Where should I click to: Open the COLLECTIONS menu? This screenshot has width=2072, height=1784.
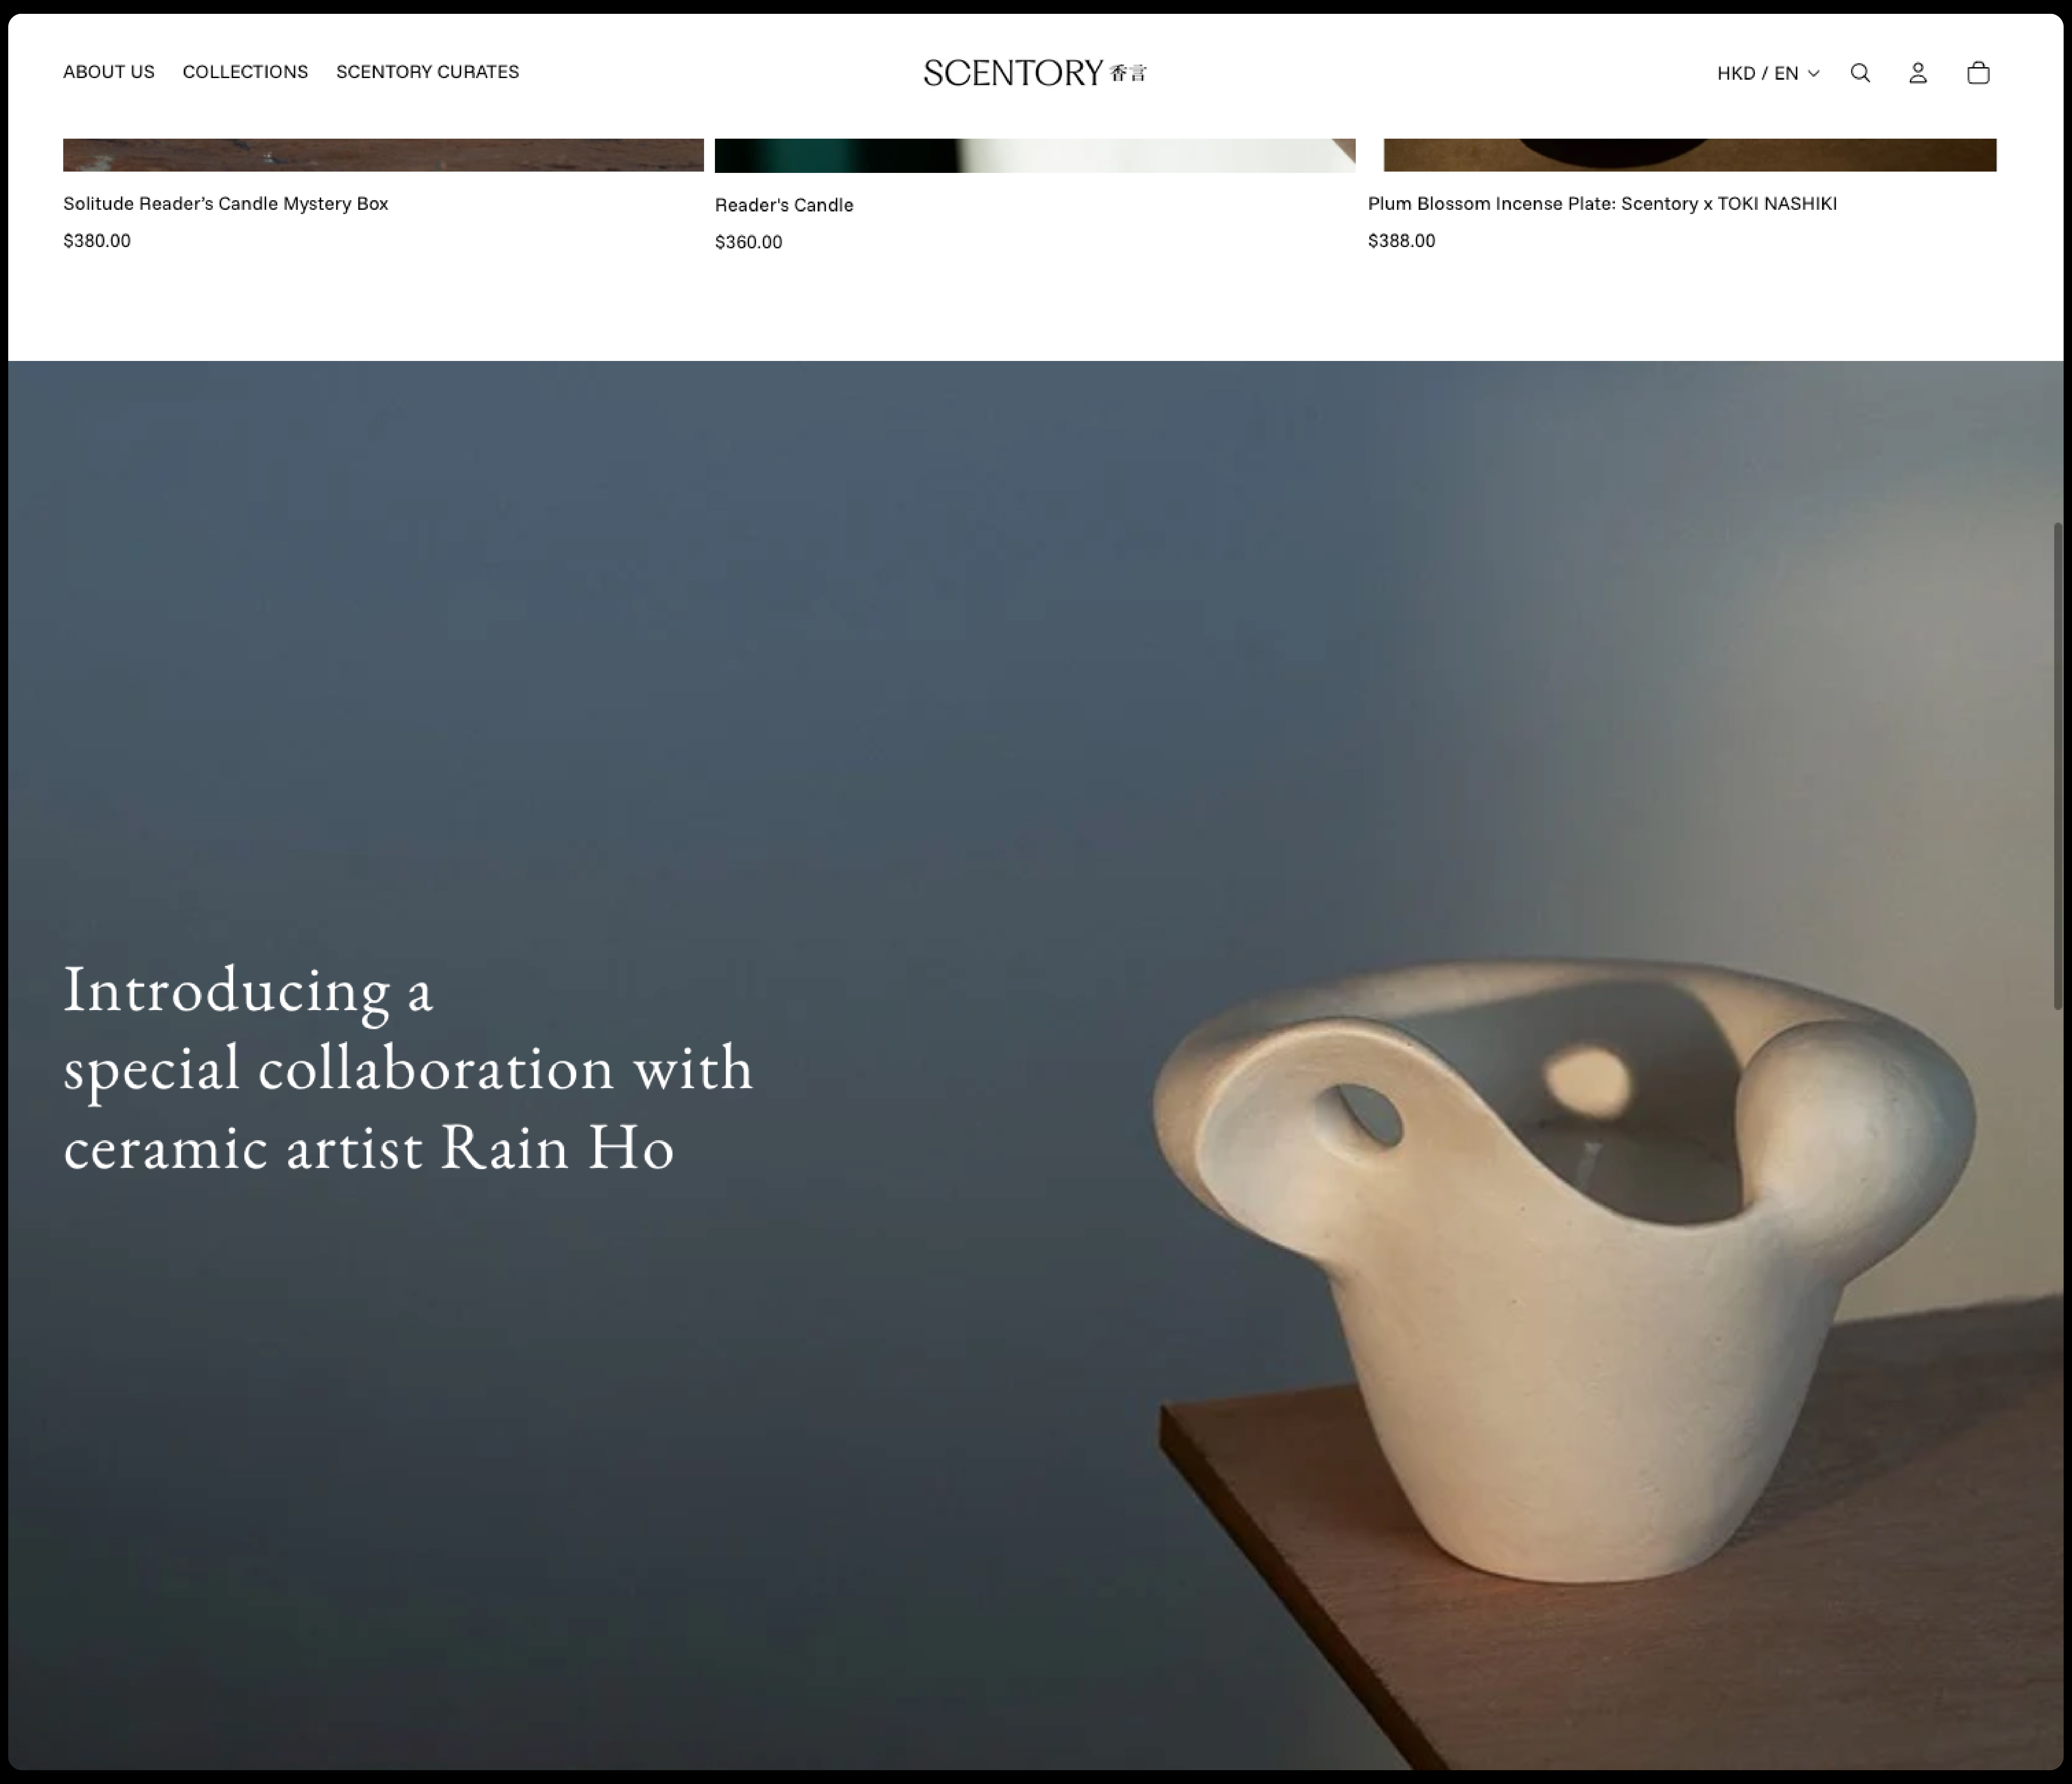point(245,72)
